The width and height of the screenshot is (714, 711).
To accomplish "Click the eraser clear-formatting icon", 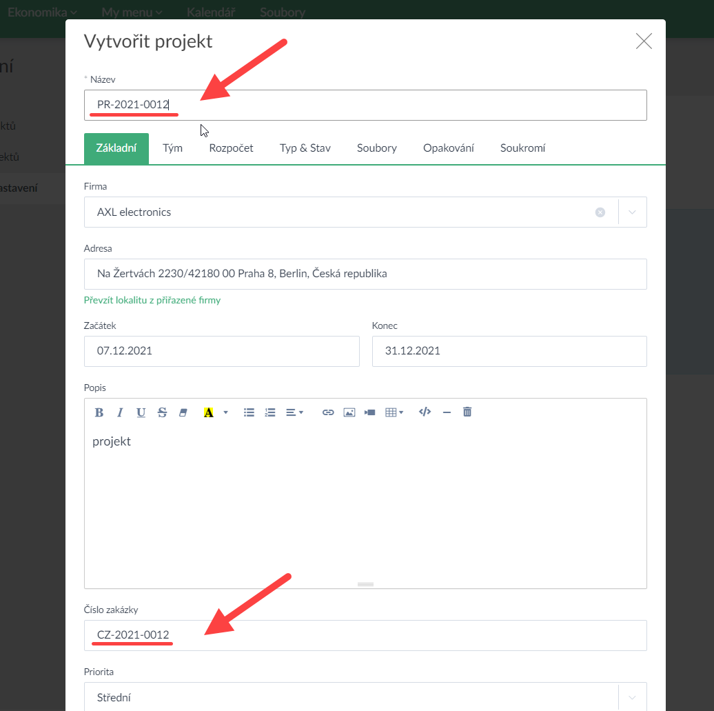I will click(183, 412).
